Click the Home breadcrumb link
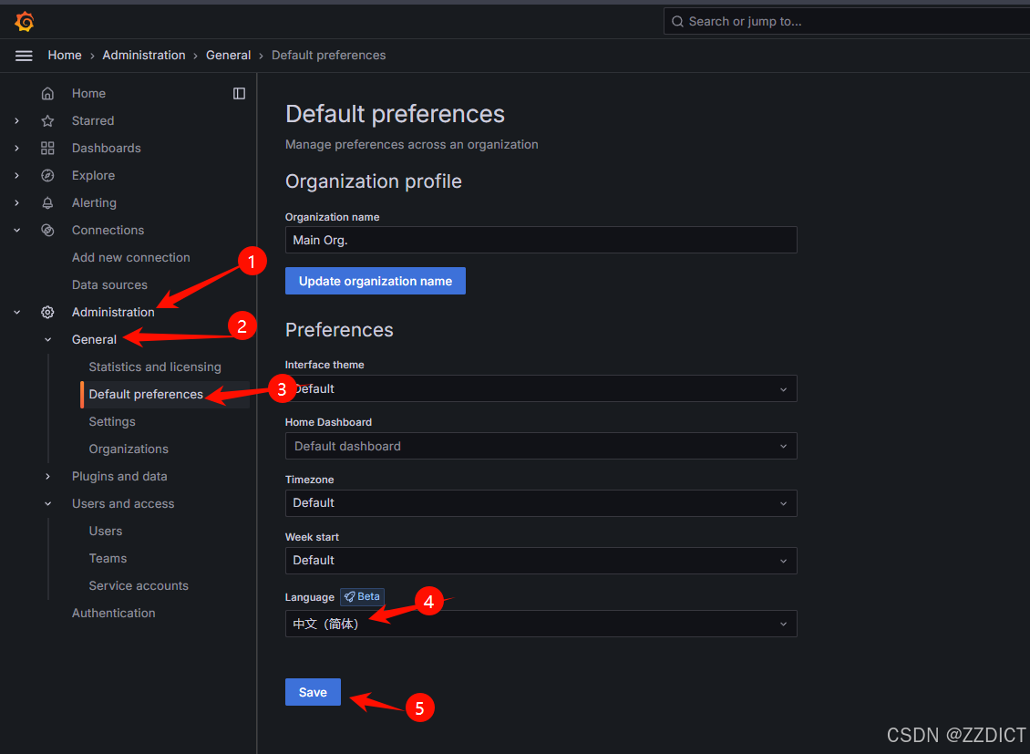Viewport: 1030px width, 754px height. coord(65,56)
